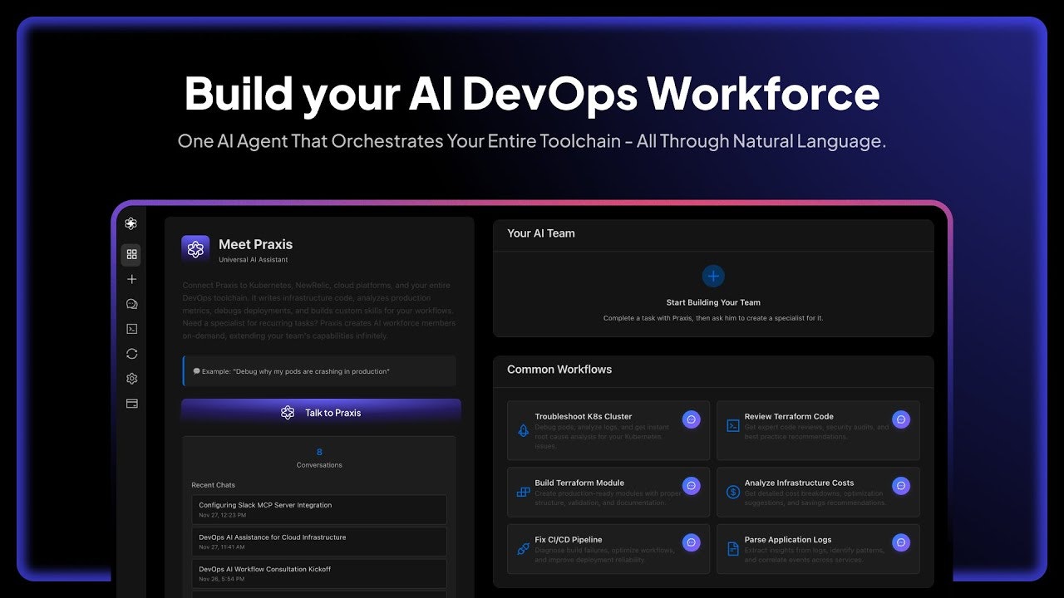Open the terminal icon in sidebar
This screenshot has height=598, width=1064.
point(131,329)
